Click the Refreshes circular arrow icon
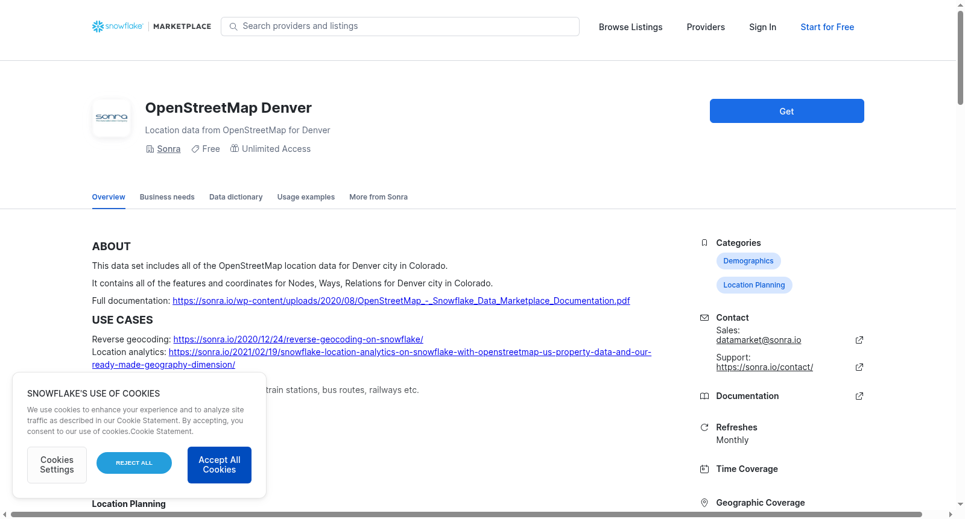The height and width of the screenshot is (519, 965). 704,427
